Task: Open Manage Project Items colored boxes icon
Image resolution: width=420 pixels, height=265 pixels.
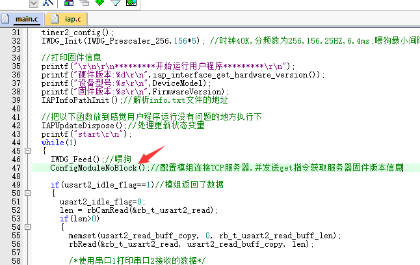Action: tap(69, 3)
